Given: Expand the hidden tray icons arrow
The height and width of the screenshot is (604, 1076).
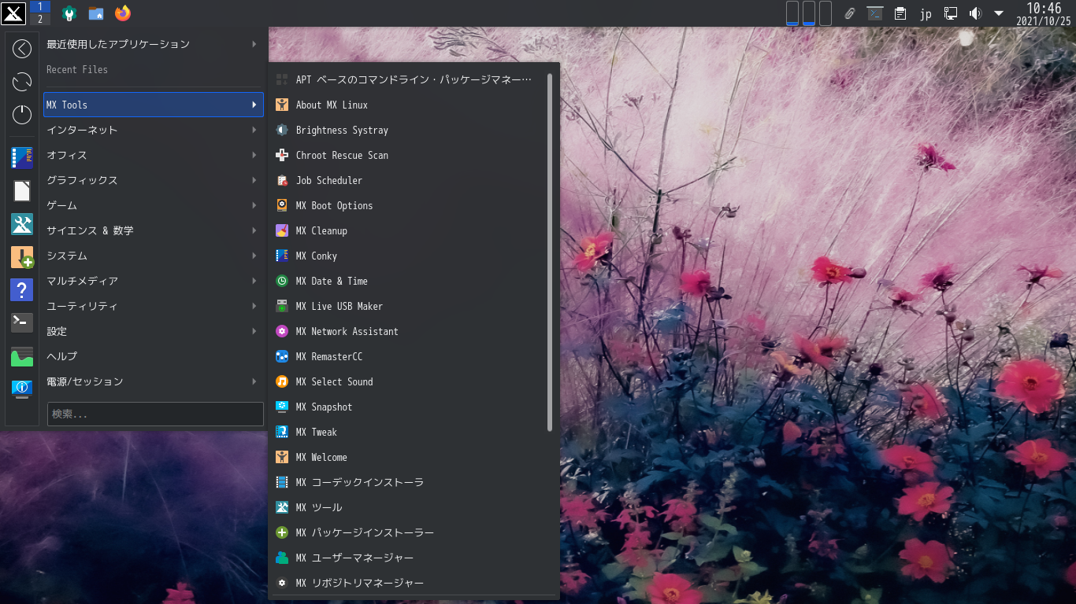Looking at the screenshot, I should coord(999,13).
